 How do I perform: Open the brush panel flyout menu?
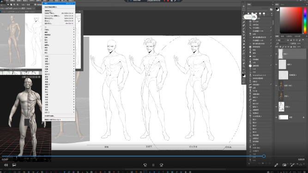(272, 4)
